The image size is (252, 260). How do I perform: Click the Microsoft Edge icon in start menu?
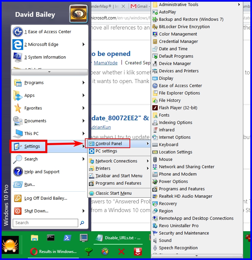tap(17, 45)
